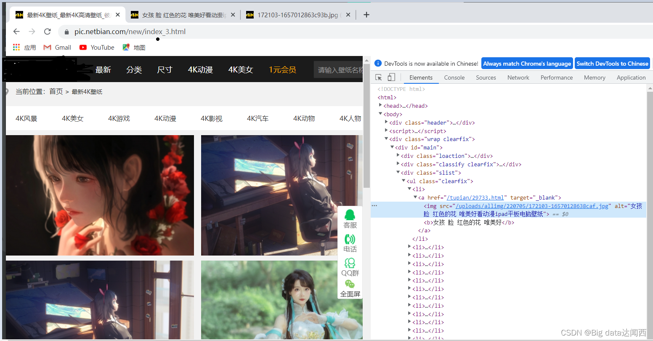Open the 4K影视 category link

tap(212, 118)
